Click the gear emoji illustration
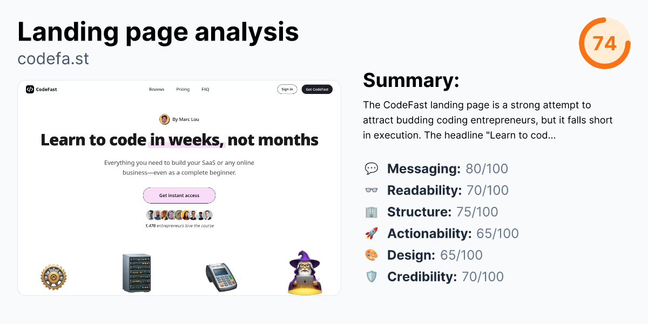Image resolution: width=648 pixels, height=324 pixels. [53, 276]
